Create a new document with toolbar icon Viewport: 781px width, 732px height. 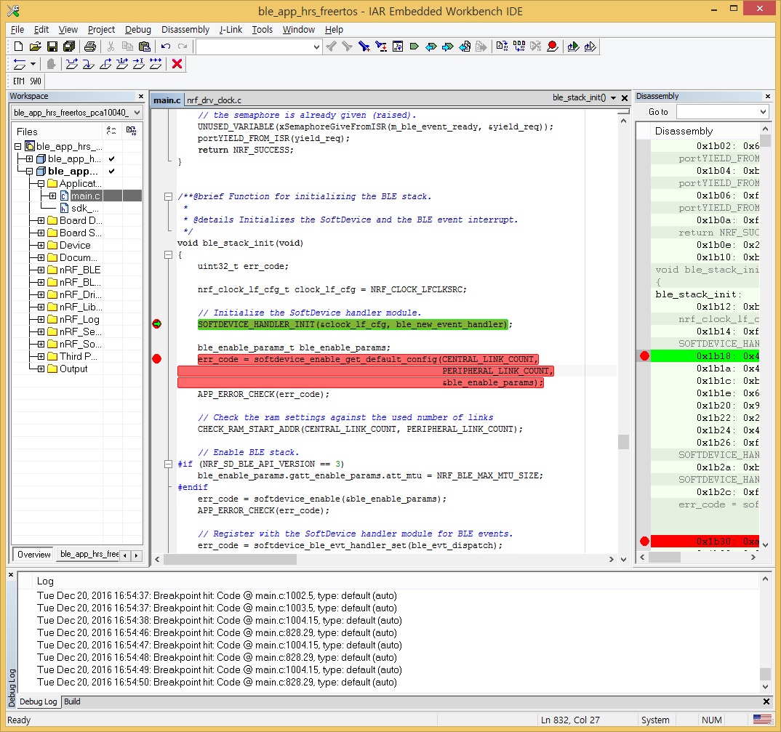(18, 47)
